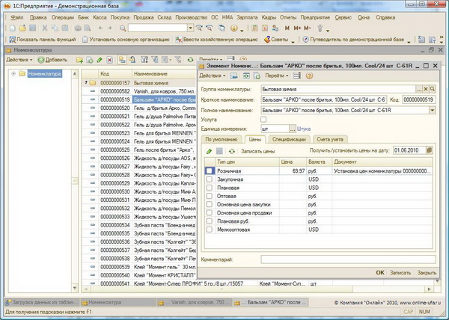
Task: Click the OK button in element window
Action: (380, 273)
